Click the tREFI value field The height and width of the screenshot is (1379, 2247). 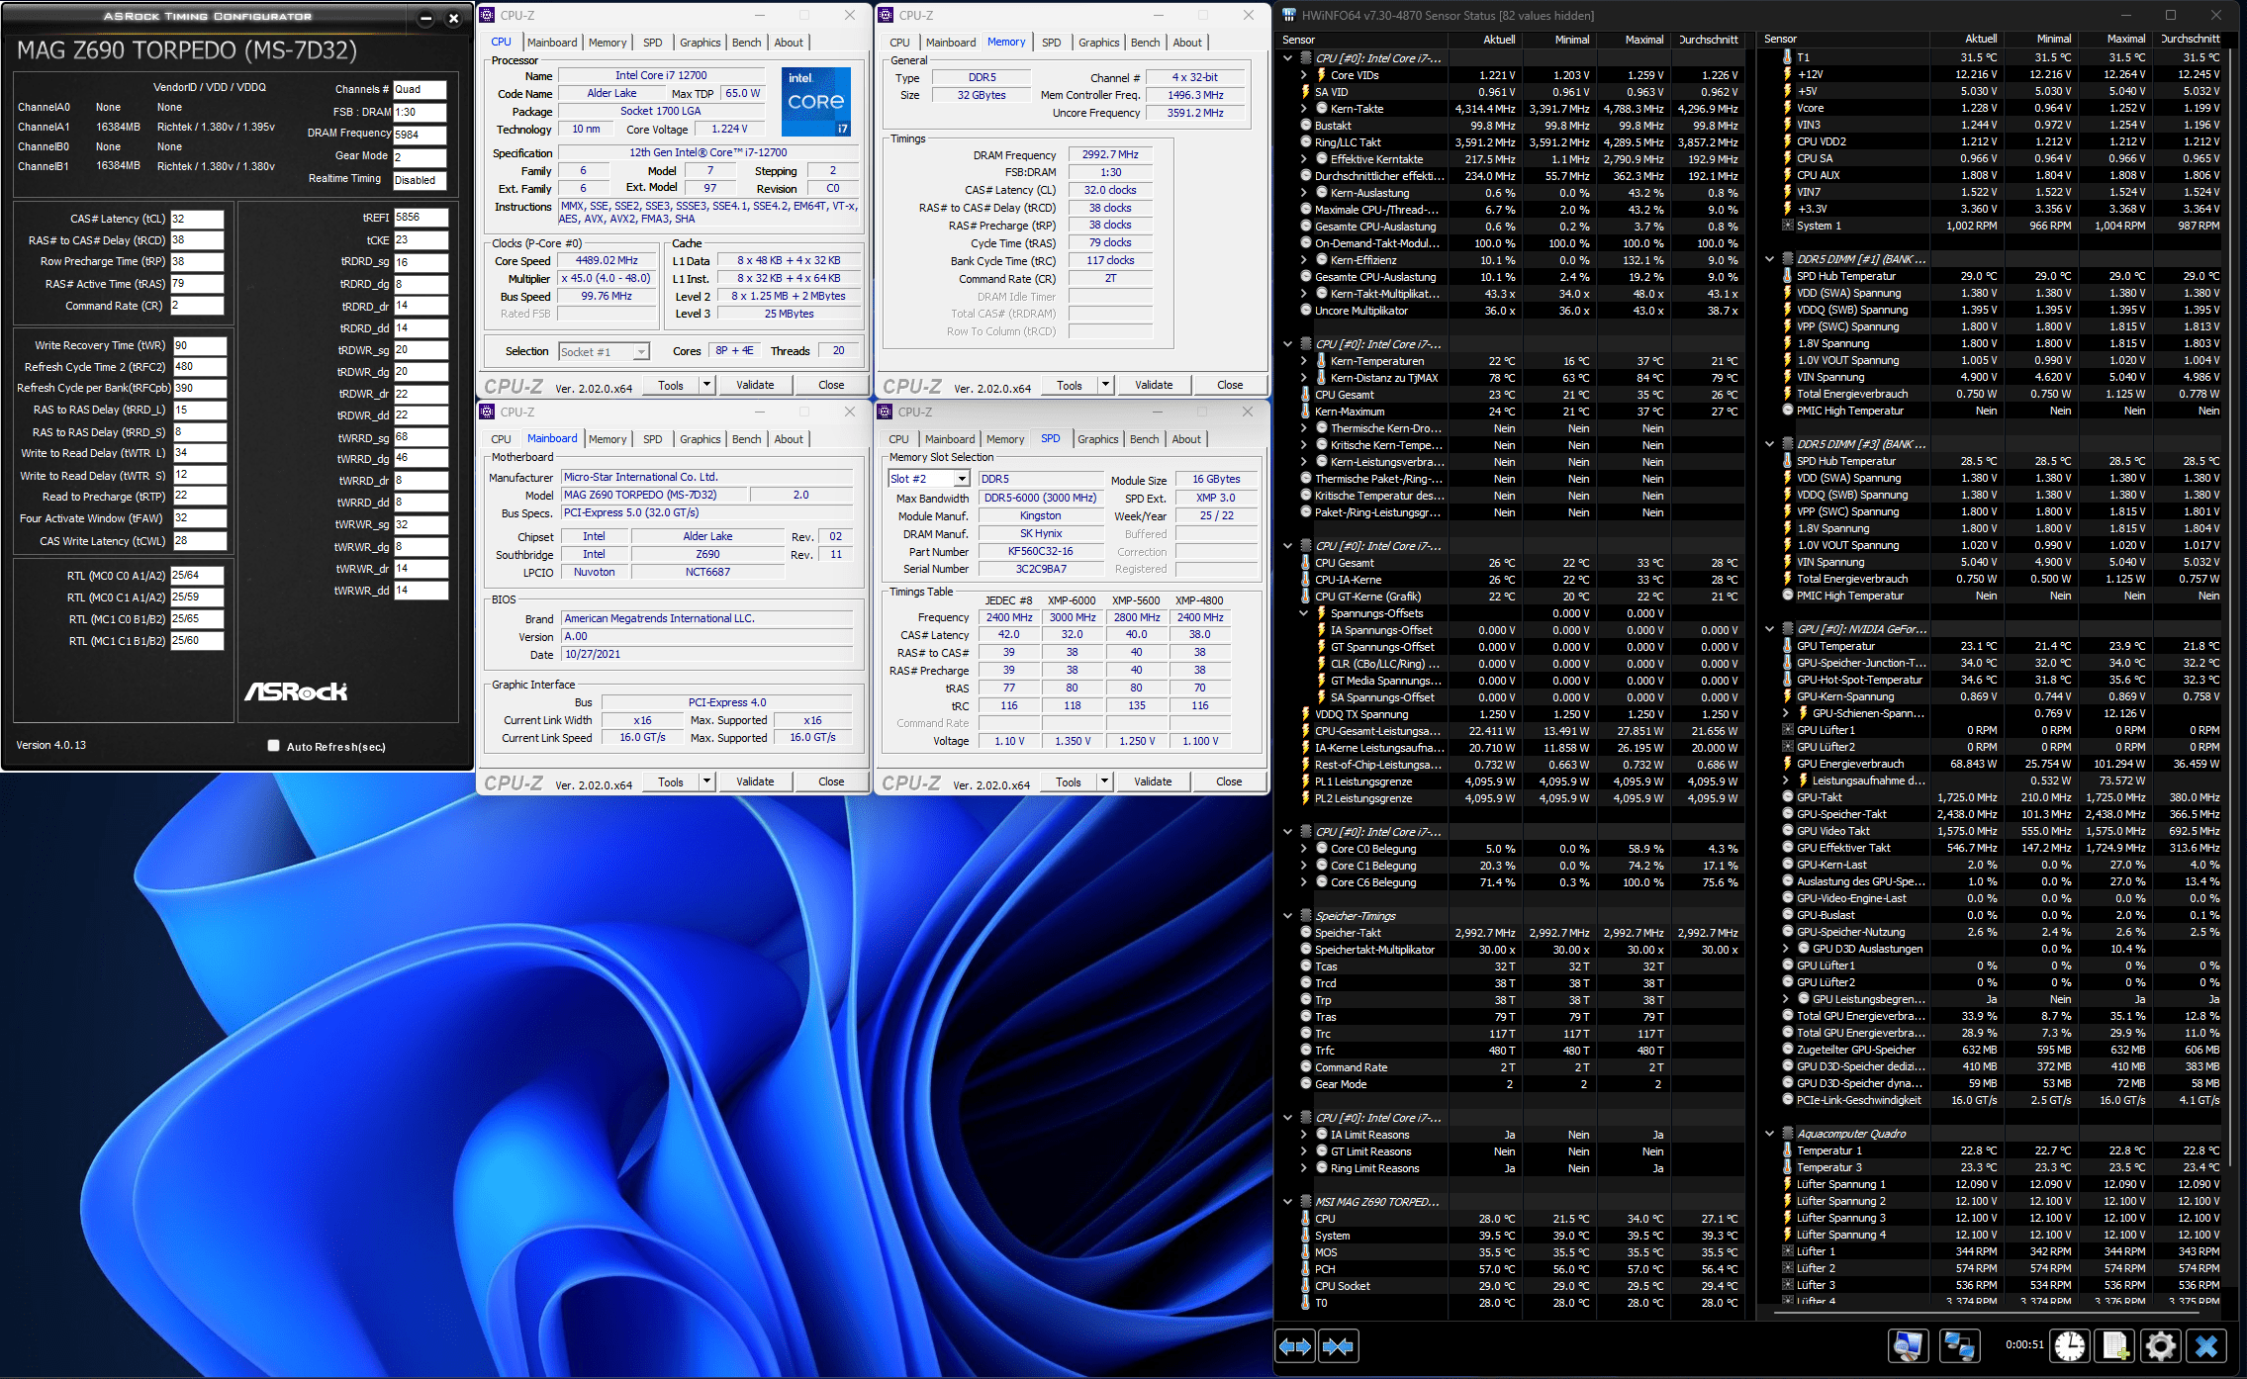[421, 218]
